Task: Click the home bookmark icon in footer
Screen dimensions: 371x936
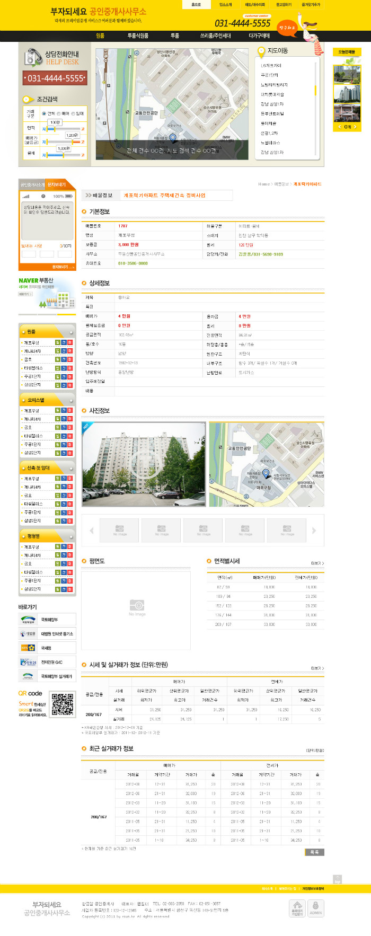Action: click(297, 908)
